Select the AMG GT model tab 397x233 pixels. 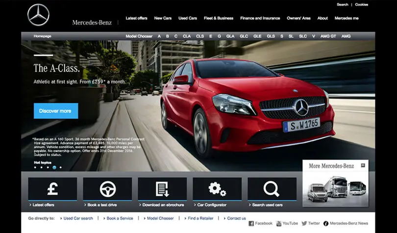[328, 36]
